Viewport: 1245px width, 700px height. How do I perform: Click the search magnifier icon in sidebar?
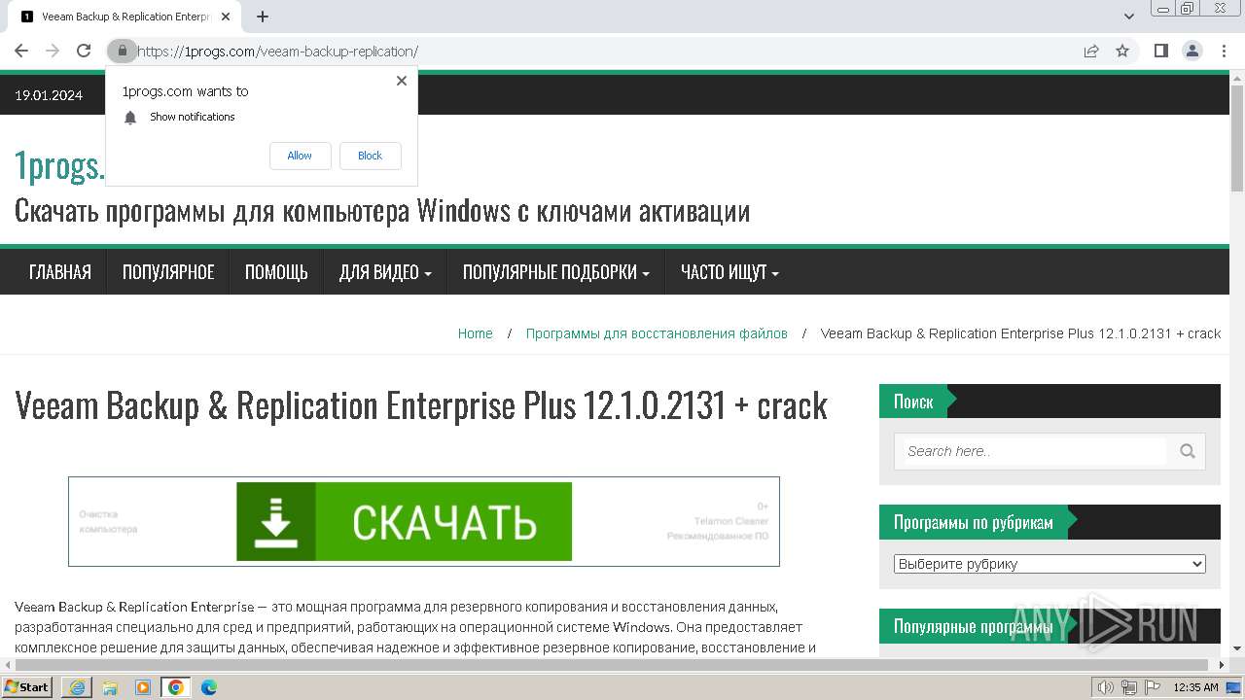[1187, 451]
